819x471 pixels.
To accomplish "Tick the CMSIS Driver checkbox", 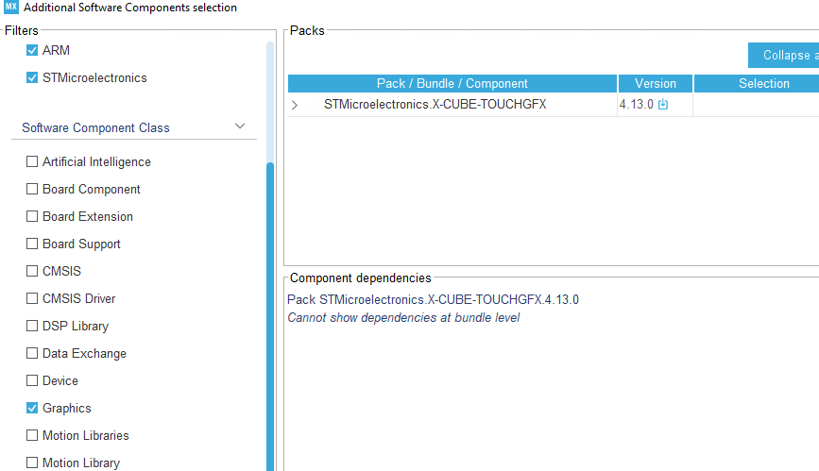I will 32,298.
